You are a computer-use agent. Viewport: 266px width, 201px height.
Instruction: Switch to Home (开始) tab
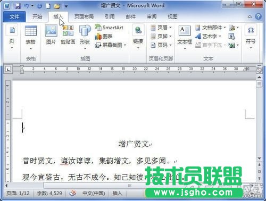[x=37, y=16]
